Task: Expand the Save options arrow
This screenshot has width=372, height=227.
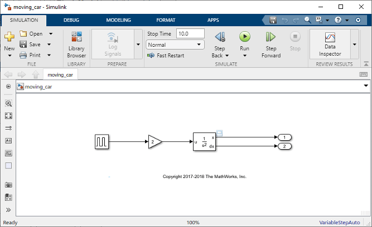Action: (51, 45)
